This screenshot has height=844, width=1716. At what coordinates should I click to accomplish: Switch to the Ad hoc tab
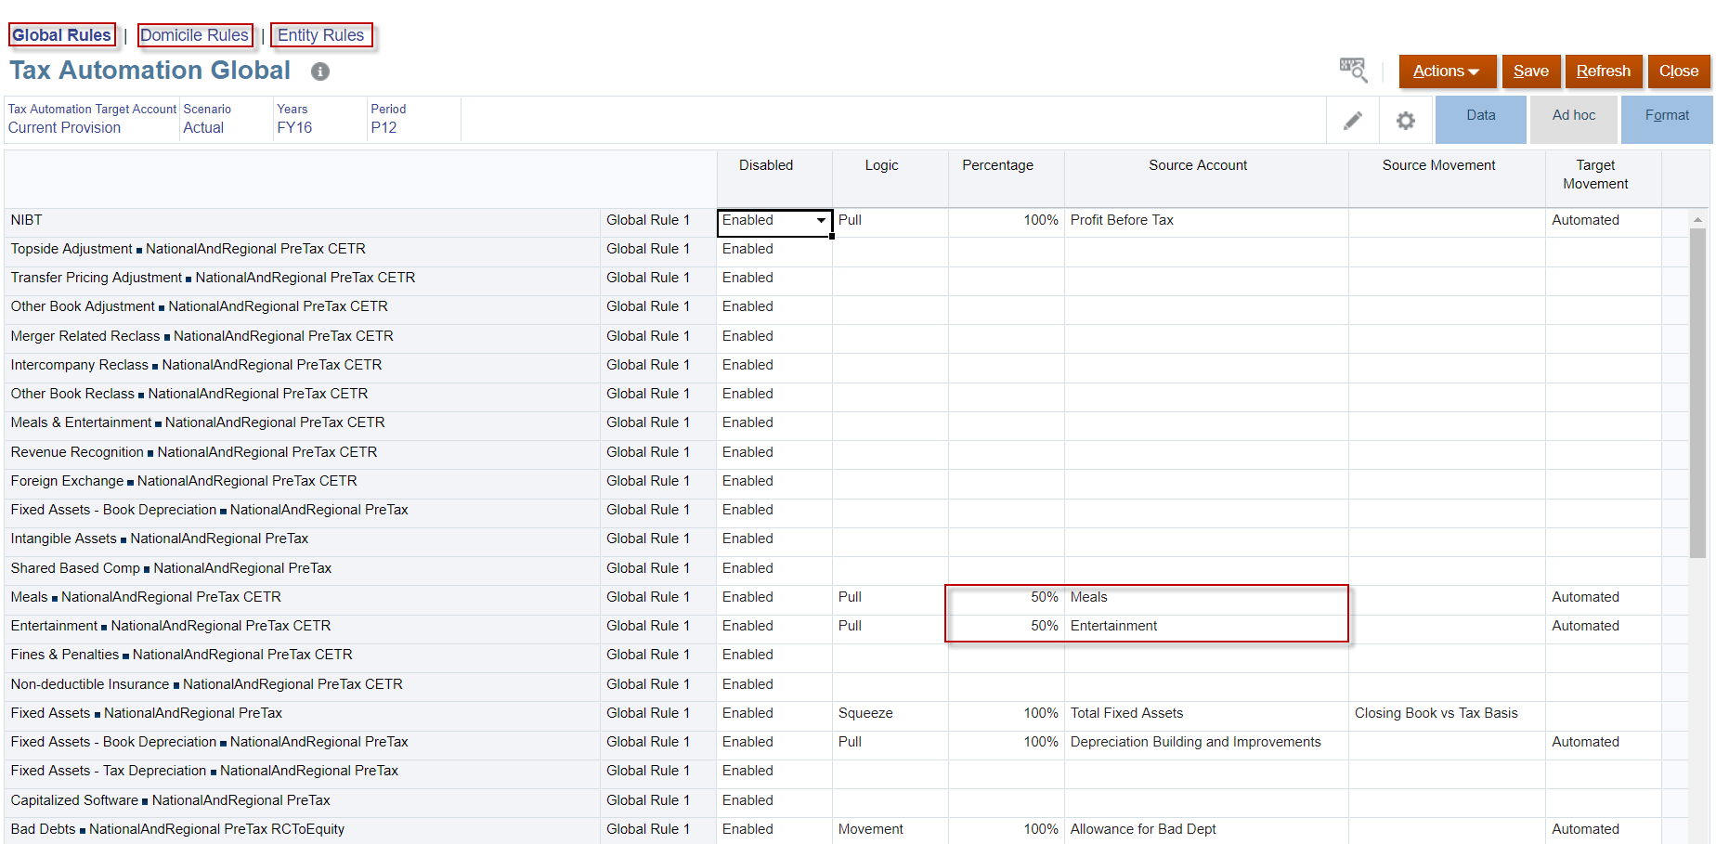click(1574, 116)
